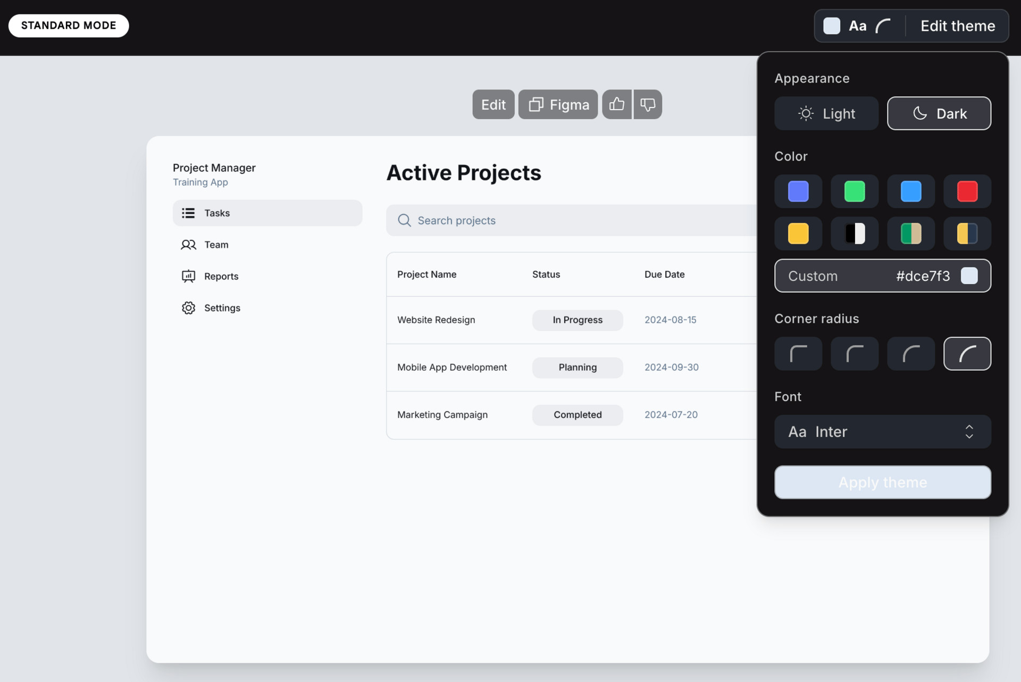Open the Team sidebar menu item
Viewport: 1021px width, 682px height.
[x=216, y=245]
